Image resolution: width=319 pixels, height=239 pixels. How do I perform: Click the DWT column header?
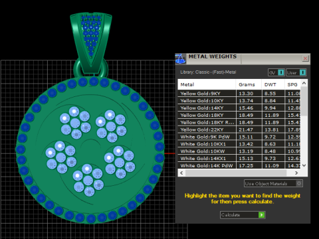(273, 84)
